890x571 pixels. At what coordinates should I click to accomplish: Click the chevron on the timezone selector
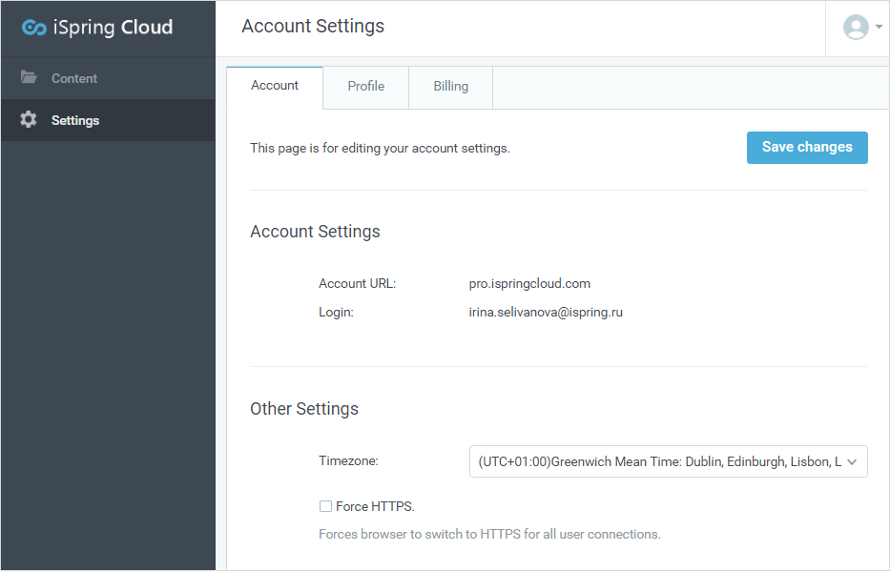[852, 461]
